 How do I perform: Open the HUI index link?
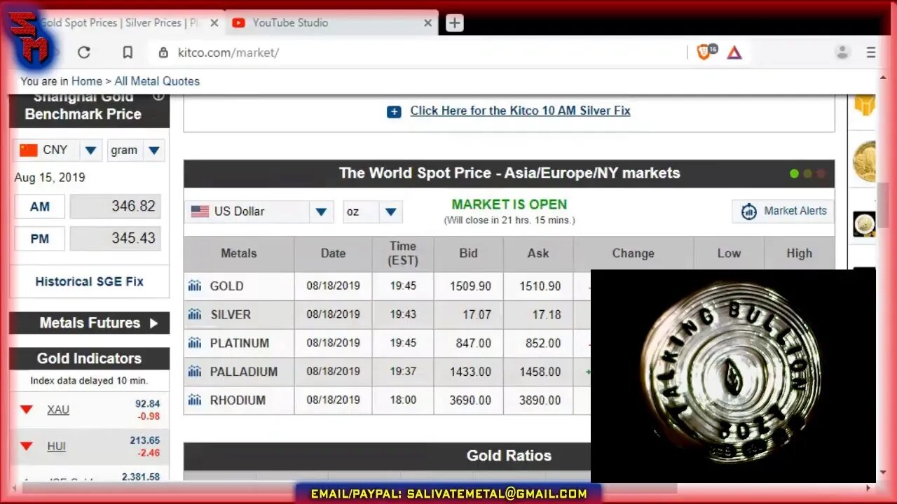(x=57, y=446)
